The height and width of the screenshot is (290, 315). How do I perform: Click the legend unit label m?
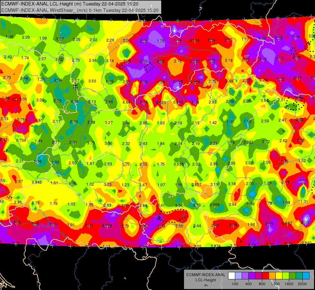(206, 285)
